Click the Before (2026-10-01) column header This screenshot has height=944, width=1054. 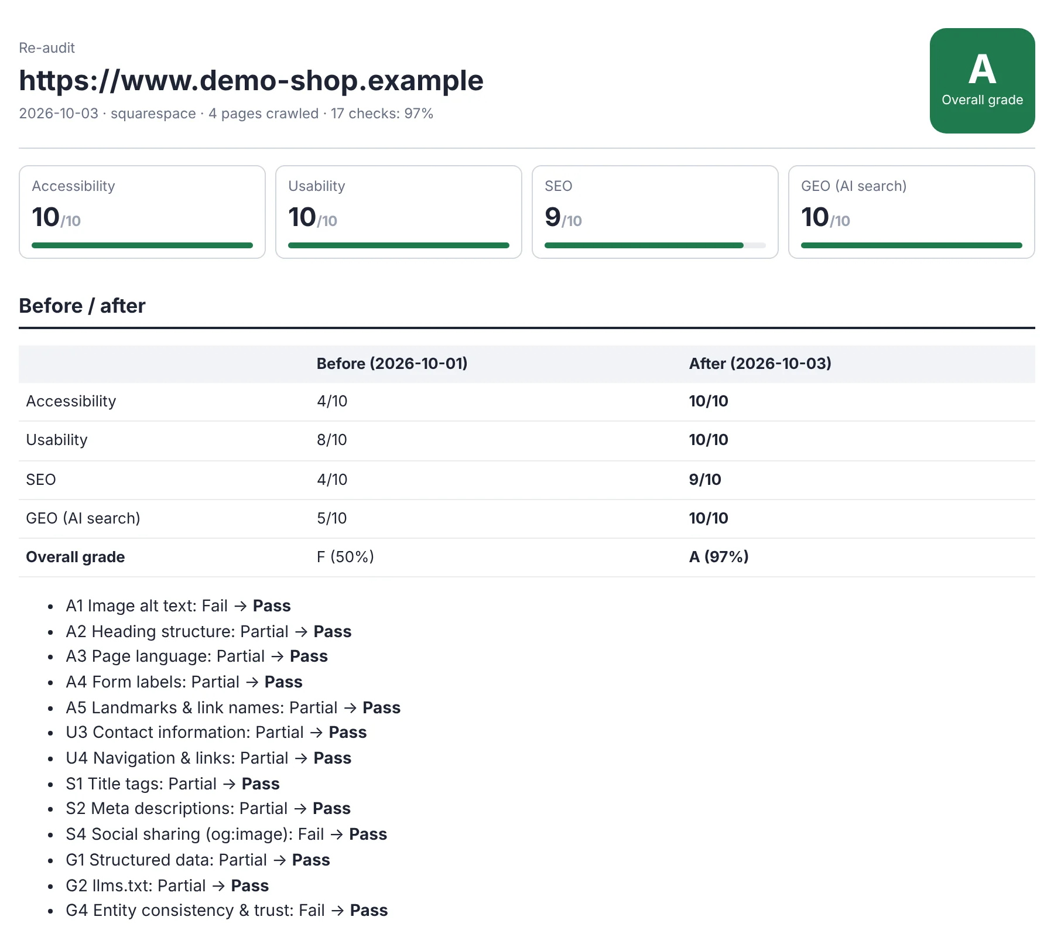(392, 364)
